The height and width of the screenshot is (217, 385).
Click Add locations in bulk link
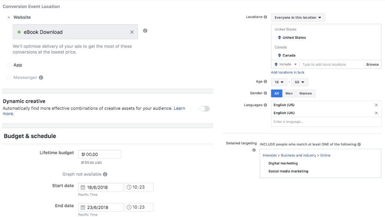point(288,72)
